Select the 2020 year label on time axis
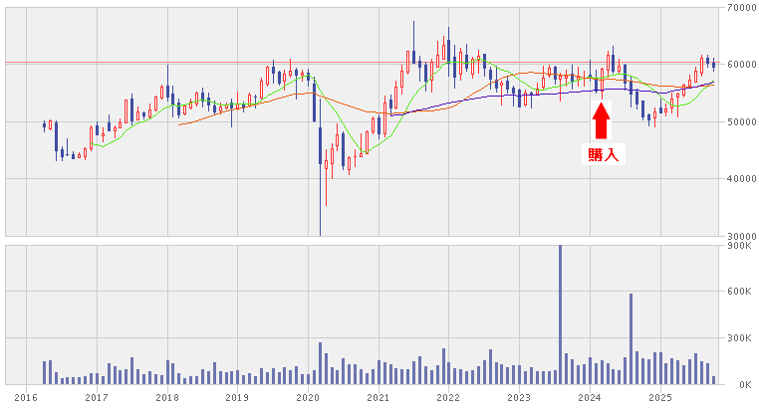This screenshot has height=409, width=759. (x=307, y=398)
